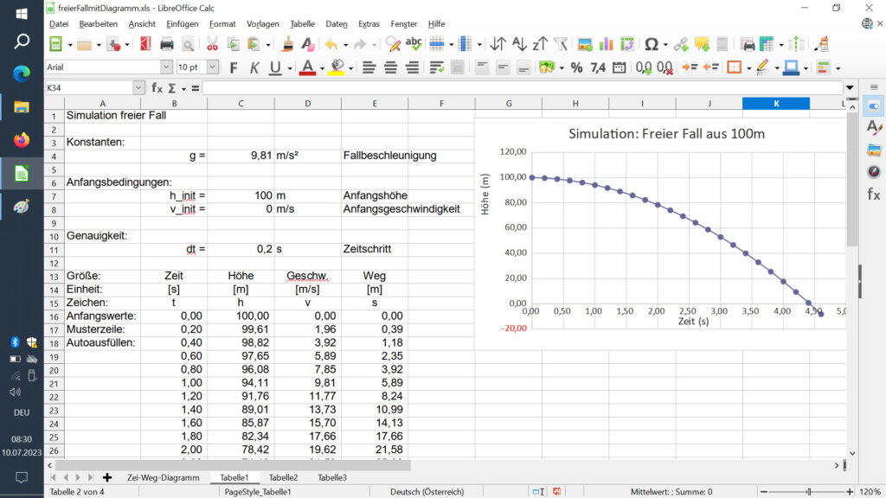This screenshot has width=886, height=498.
Task: Open the font color dropdown arrow
Action: coord(322,68)
